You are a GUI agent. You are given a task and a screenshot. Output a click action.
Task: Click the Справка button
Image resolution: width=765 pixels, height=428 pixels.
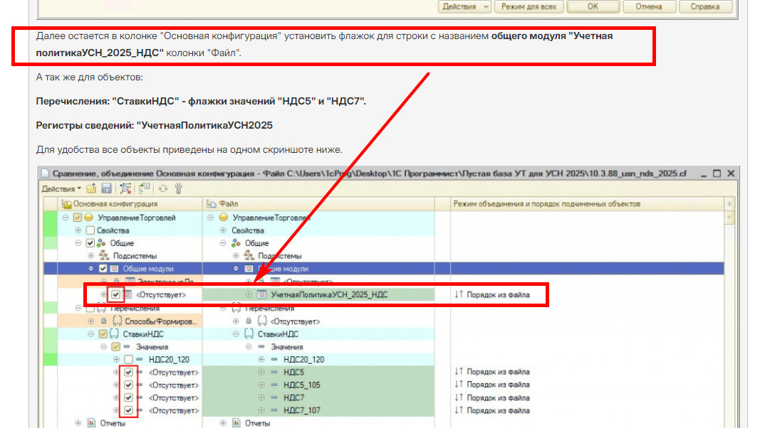tap(704, 7)
